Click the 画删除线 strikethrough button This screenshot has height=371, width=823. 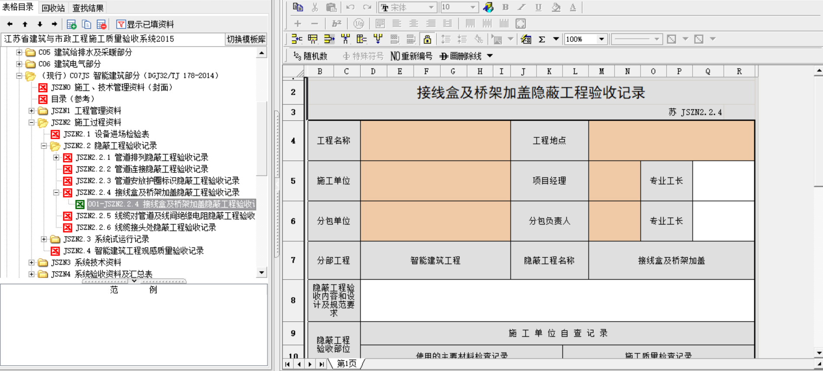[461, 56]
